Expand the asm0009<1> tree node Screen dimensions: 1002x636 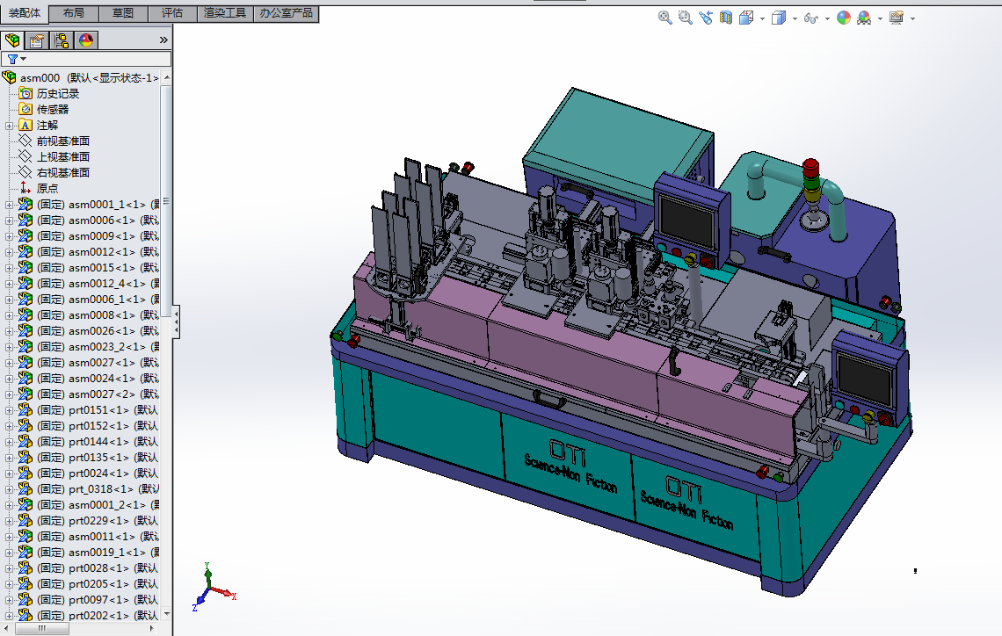[x=9, y=236]
